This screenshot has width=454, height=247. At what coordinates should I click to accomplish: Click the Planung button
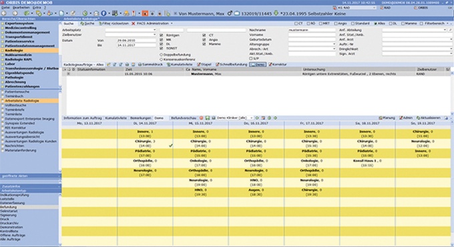point(387,118)
